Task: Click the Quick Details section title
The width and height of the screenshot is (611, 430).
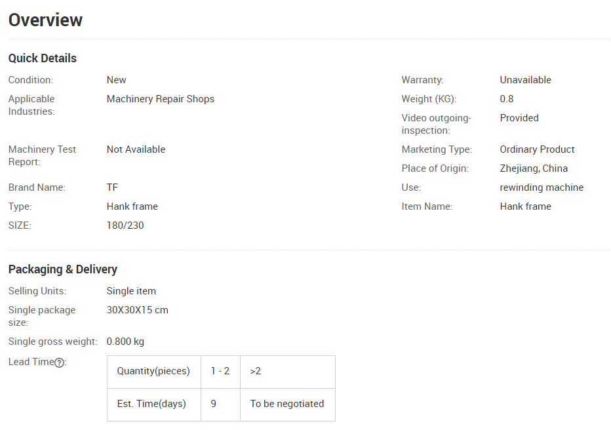Action: coord(43,58)
